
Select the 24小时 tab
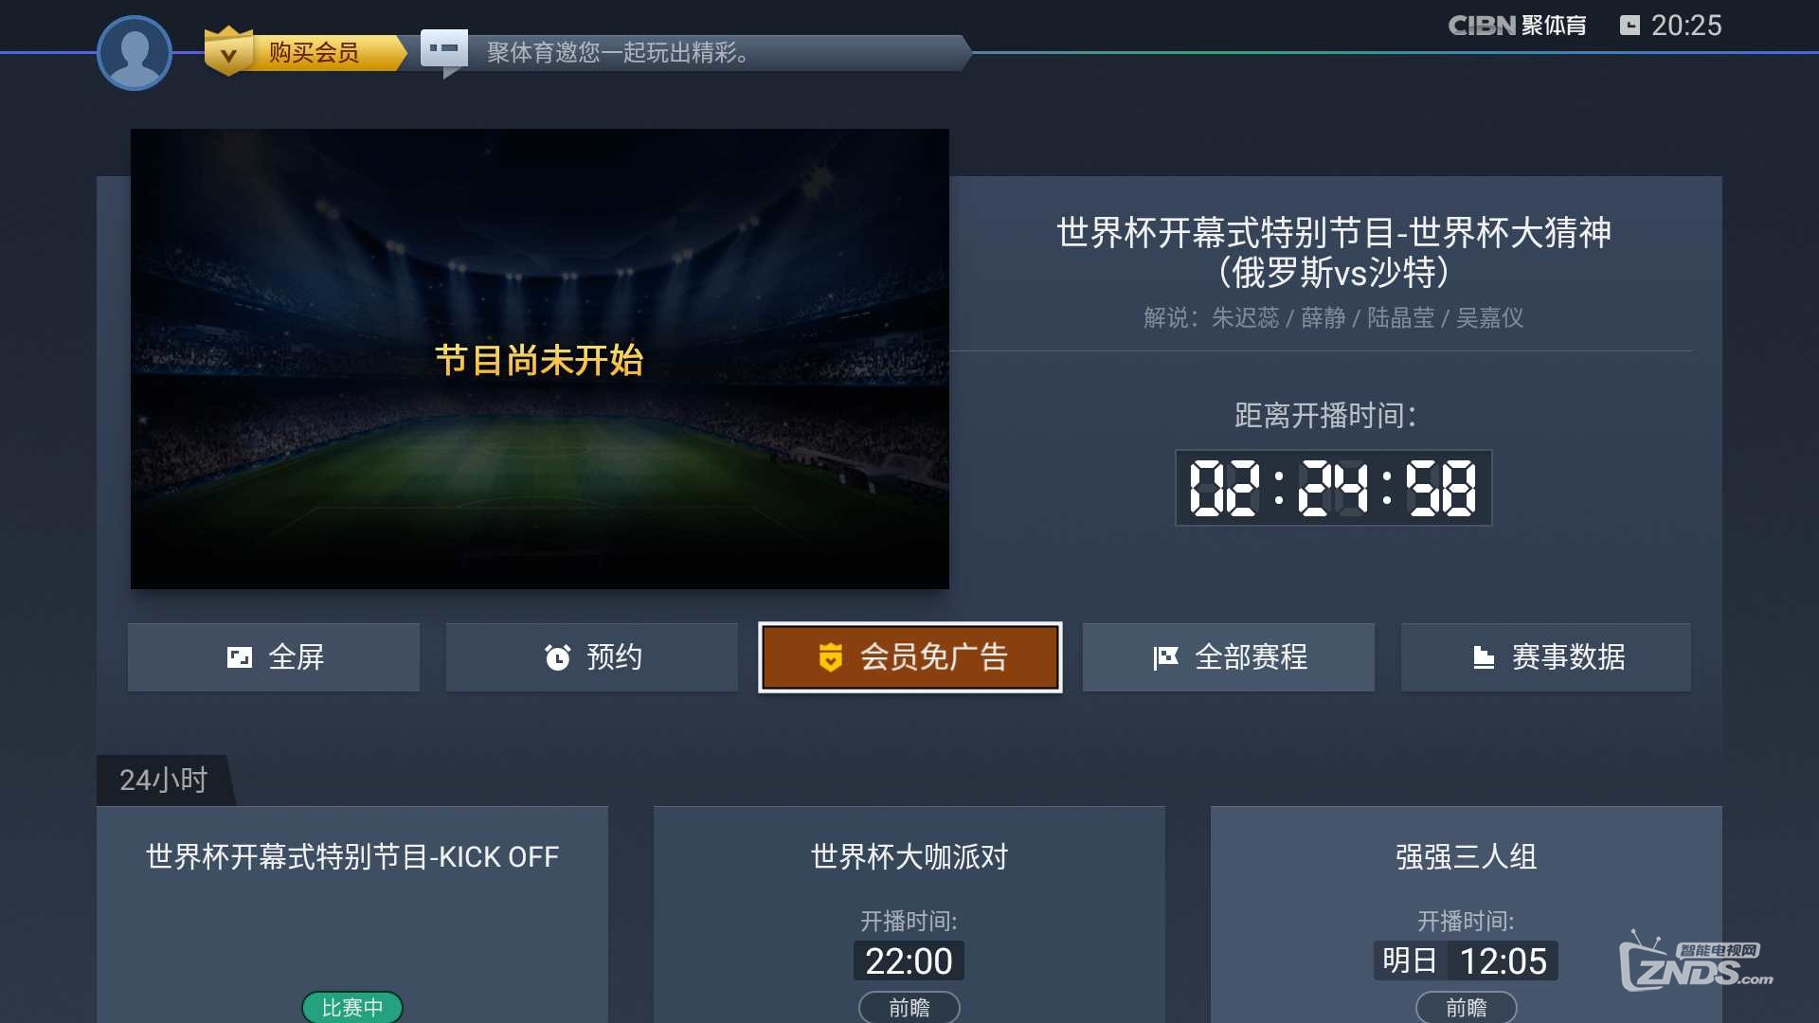(x=164, y=781)
